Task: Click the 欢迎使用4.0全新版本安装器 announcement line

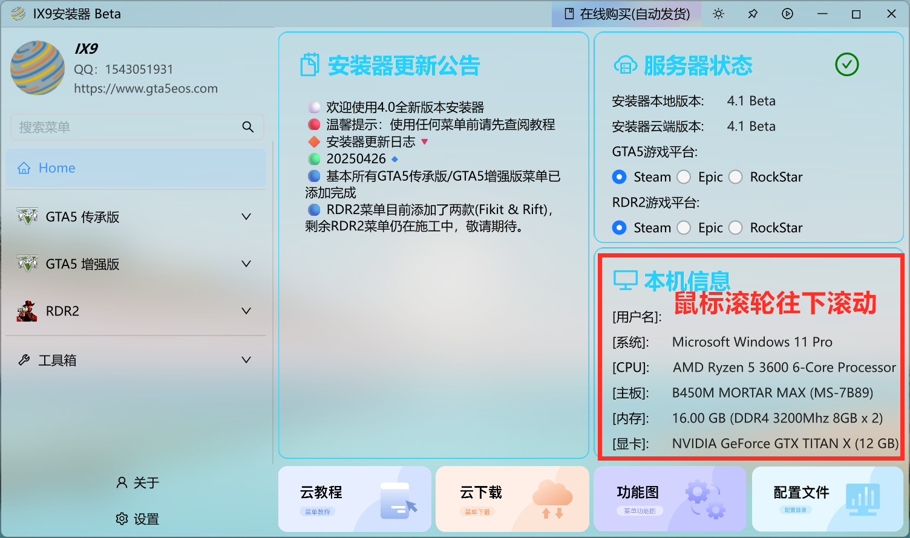Action: click(x=405, y=108)
